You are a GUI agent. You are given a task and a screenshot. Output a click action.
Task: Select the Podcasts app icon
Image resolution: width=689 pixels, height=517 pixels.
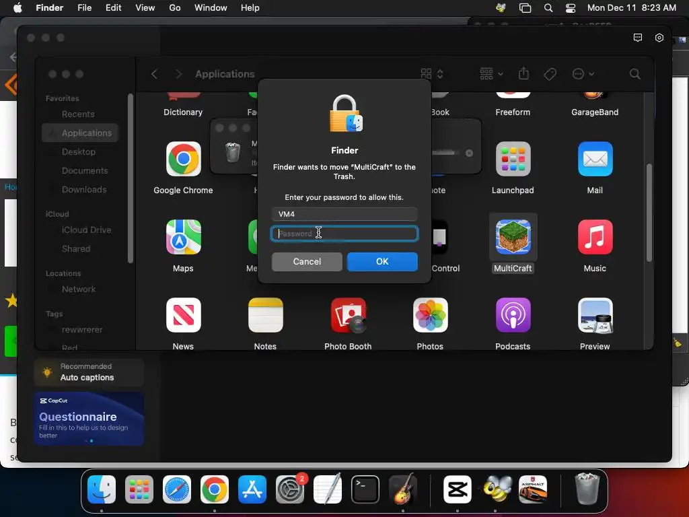(x=513, y=315)
